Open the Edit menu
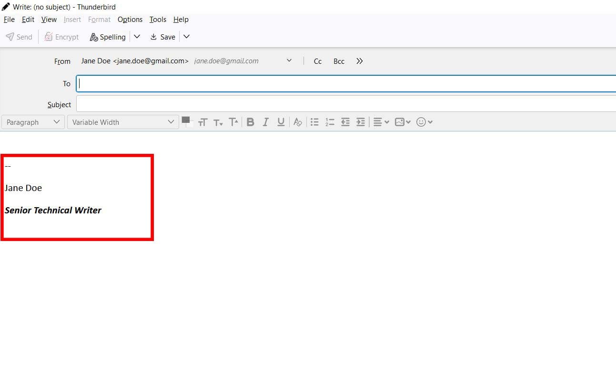This screenshot has height=372, width=616. click(28, 20)
